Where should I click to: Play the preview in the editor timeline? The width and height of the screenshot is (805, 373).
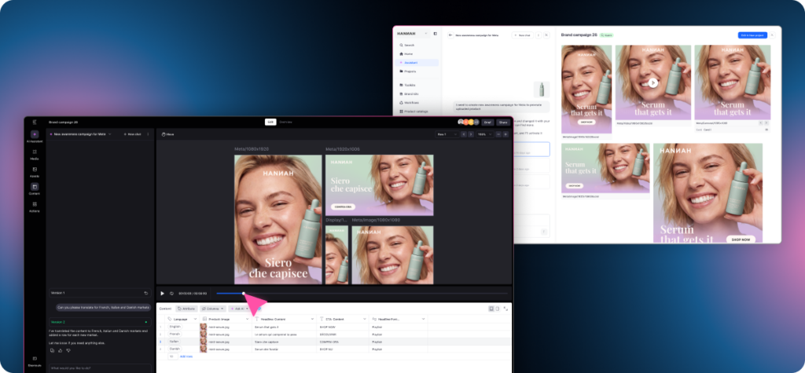click(x=163, y=294)
